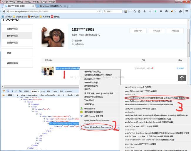This screenshot has height=151, width=191.
Task: Click the dark speech bubble toolbar icon
Action: point(166,11)
